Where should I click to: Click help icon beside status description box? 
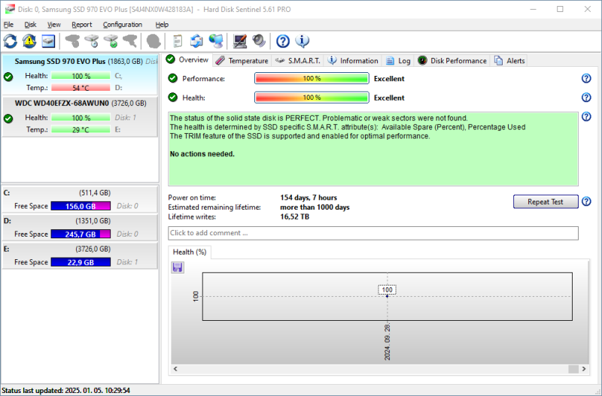click(586, 116)
